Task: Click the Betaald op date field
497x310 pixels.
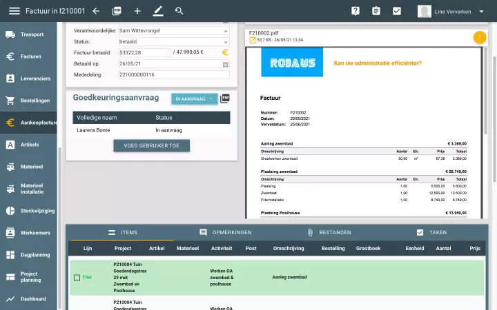Action: (174, 63)
